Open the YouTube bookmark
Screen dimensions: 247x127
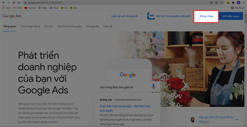click(x=30, y=8)
